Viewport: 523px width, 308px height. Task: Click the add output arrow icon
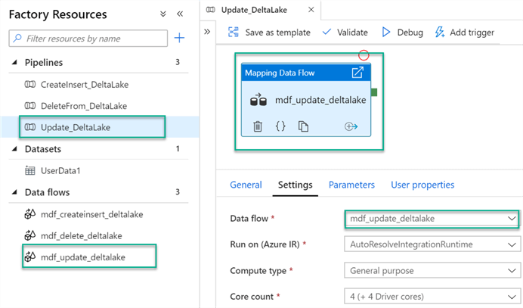click(351, 127)
